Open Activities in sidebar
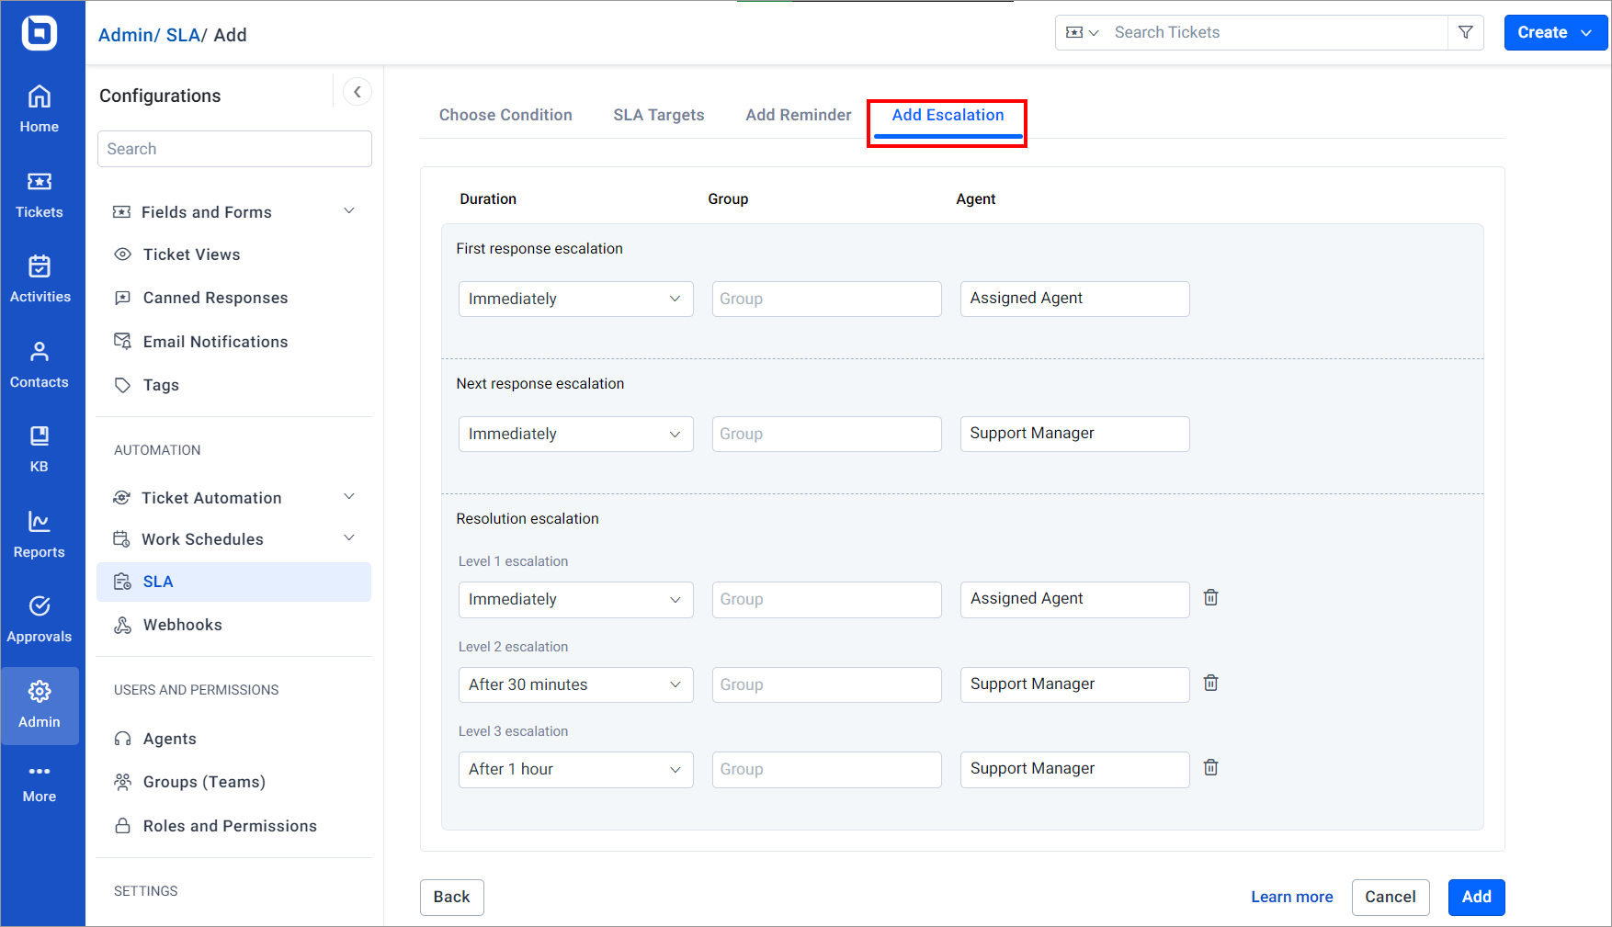 pos(40,279)
